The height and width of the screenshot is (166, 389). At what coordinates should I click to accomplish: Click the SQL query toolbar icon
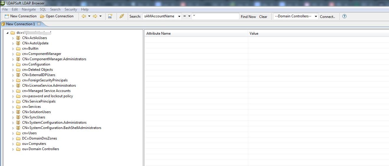110,16
